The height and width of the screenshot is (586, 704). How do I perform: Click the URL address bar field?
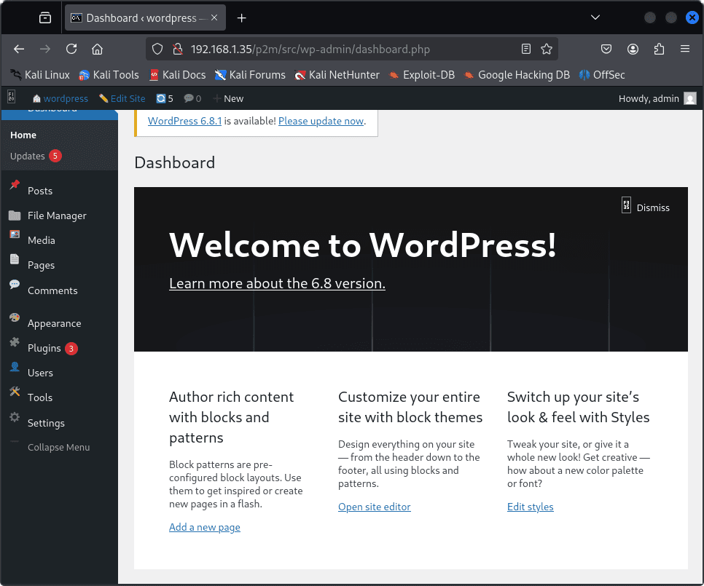[350, 50]
